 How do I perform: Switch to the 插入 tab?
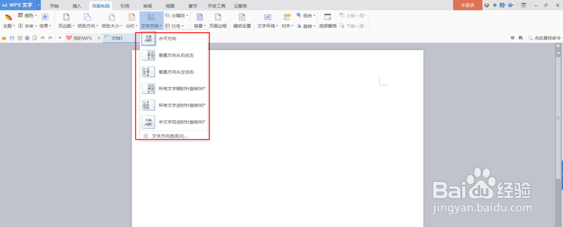point(77,6)
